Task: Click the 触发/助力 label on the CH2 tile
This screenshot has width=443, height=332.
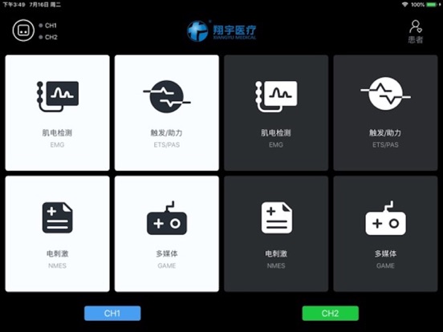Action: coord(385,132)
